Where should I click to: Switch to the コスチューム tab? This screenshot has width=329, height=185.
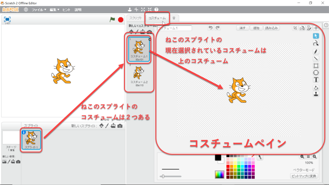pos(157,18)
